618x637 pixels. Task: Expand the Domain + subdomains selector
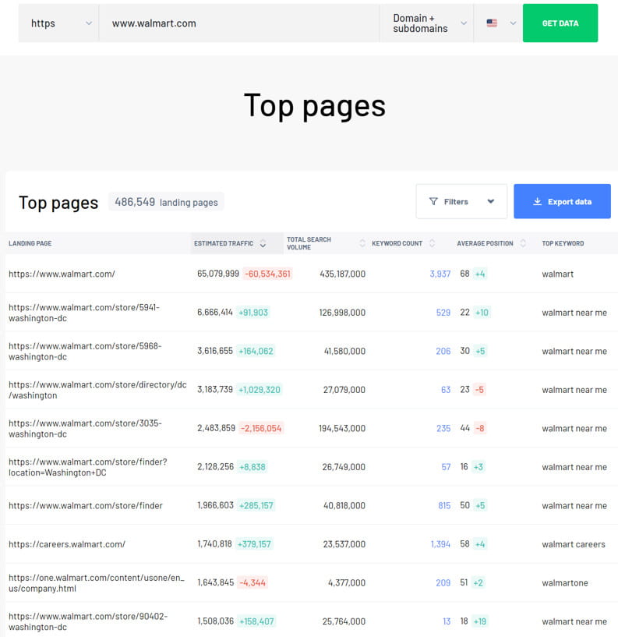[426, 23]
